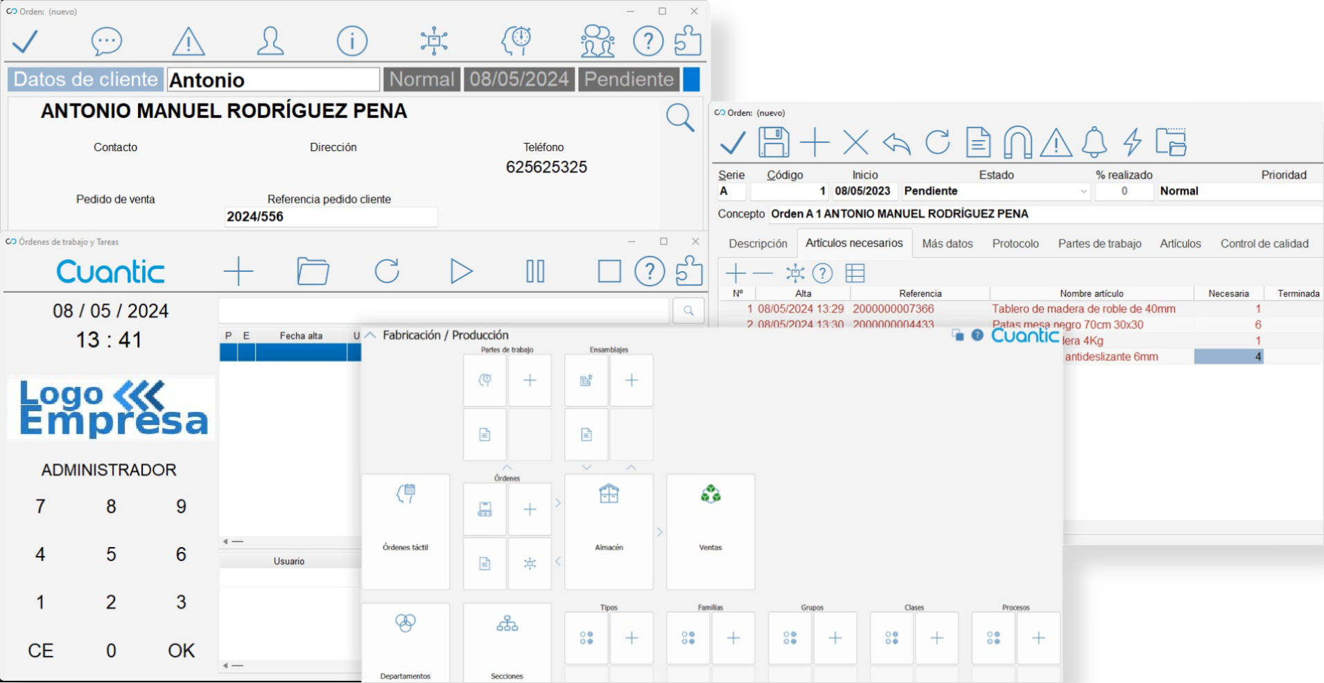Click the information circle icon in customer order toolbar

tap(352, 42)
